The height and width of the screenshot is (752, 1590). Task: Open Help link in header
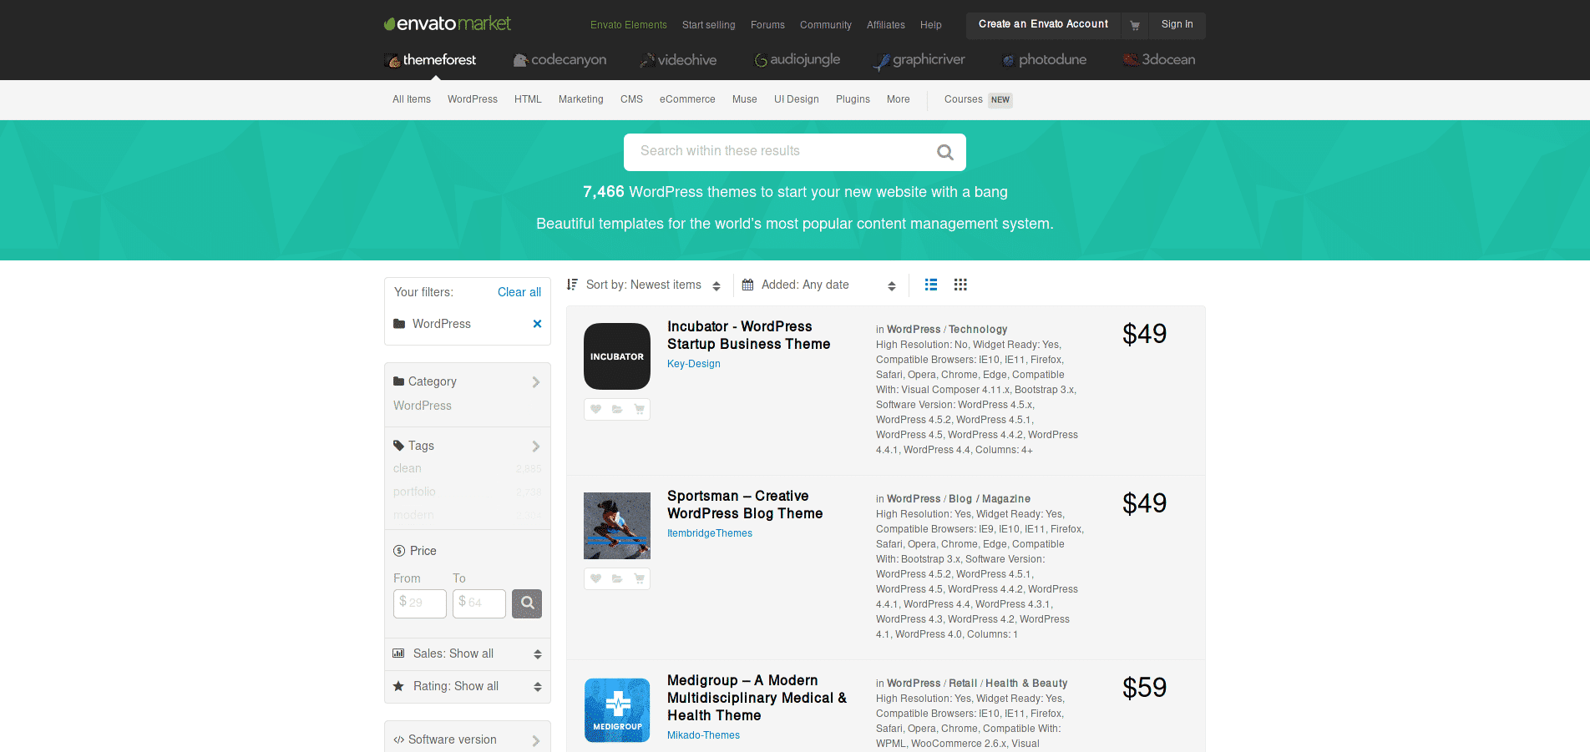pyautogui.click(x=931, y=25)
